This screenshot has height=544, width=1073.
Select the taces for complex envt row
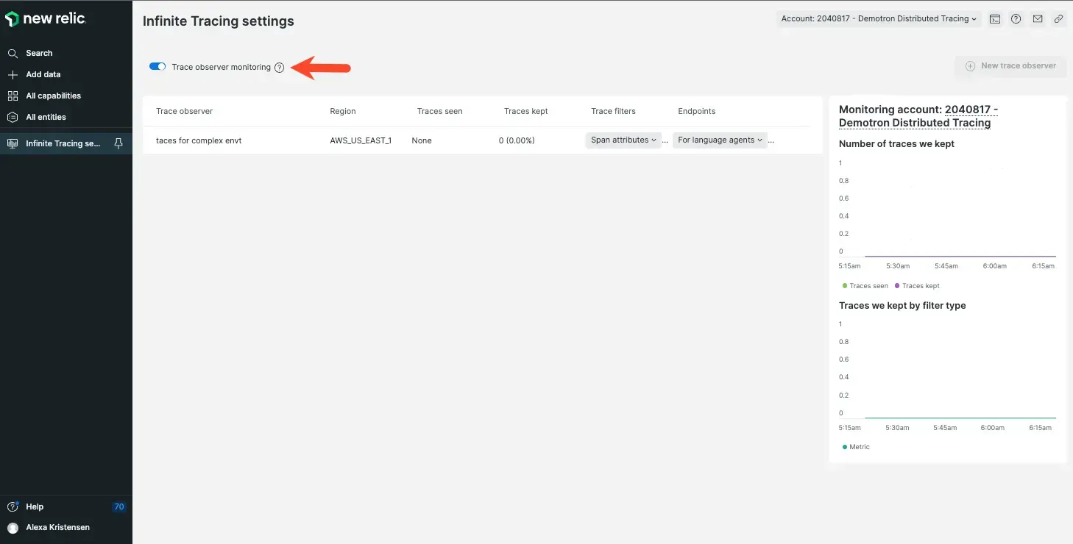coord(199,140)
